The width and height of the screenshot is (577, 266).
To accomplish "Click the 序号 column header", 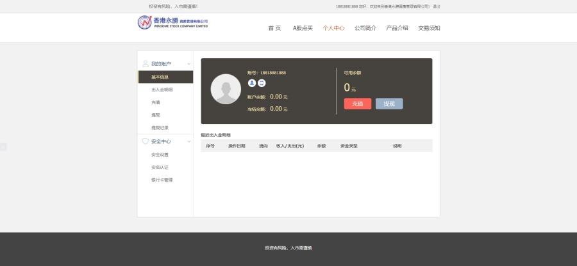I will point(210,146).
